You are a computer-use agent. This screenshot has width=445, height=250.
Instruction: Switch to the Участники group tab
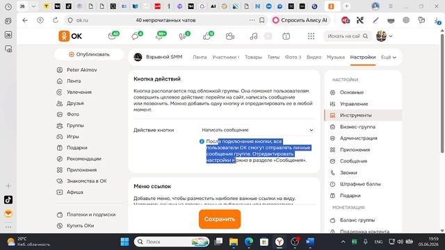(x=225, y=57)
